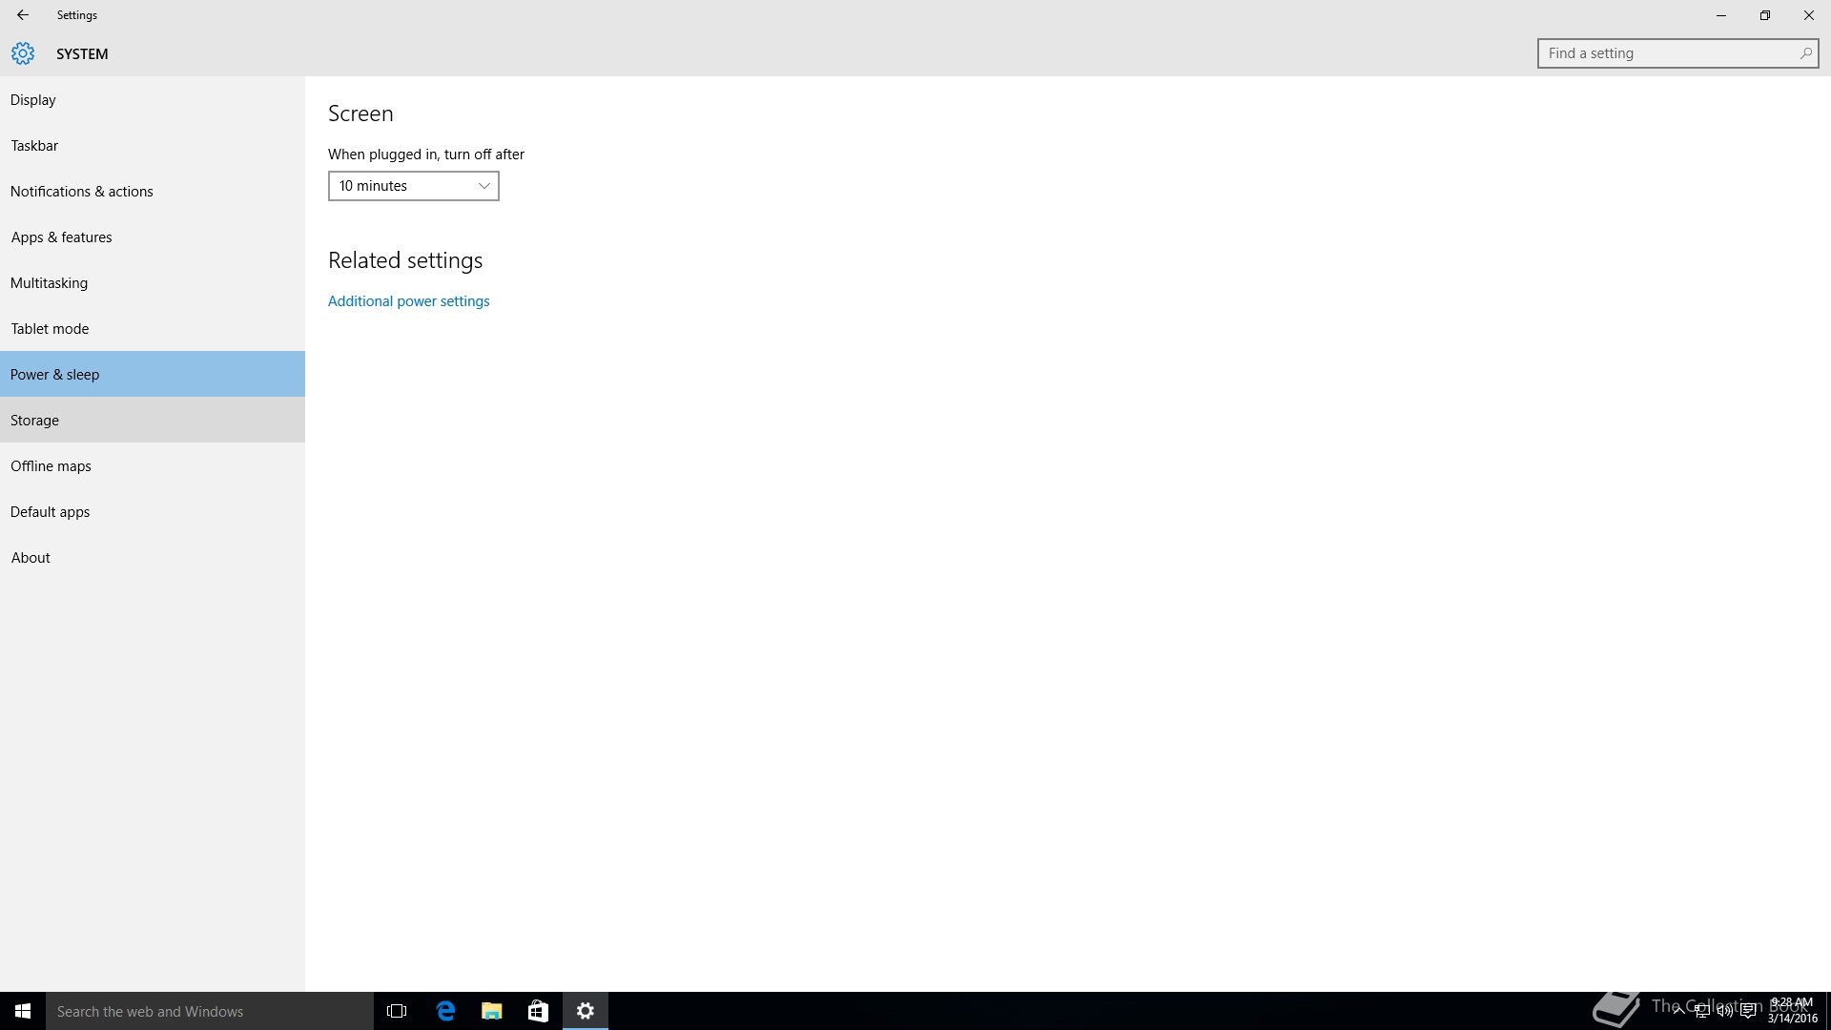Screen dimensions: 1831x1030
Task: Launch Microsoft Edge from taskbar
Action: [x=445, y=1011]
